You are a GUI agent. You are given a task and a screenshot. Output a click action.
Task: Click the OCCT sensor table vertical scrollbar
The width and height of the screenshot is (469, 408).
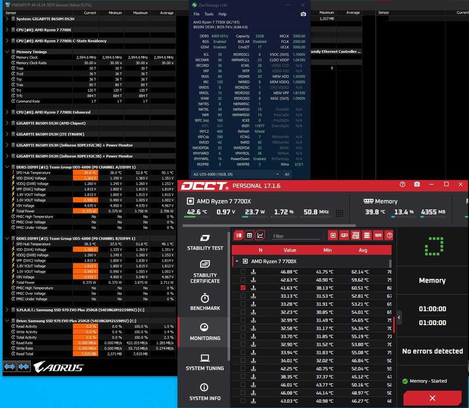pyautogui.click(x=390, y=263)
